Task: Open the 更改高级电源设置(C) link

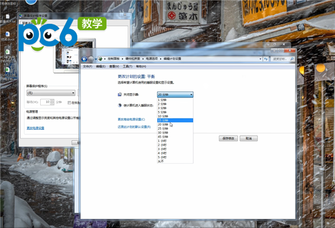Action: tap(131, 119)
